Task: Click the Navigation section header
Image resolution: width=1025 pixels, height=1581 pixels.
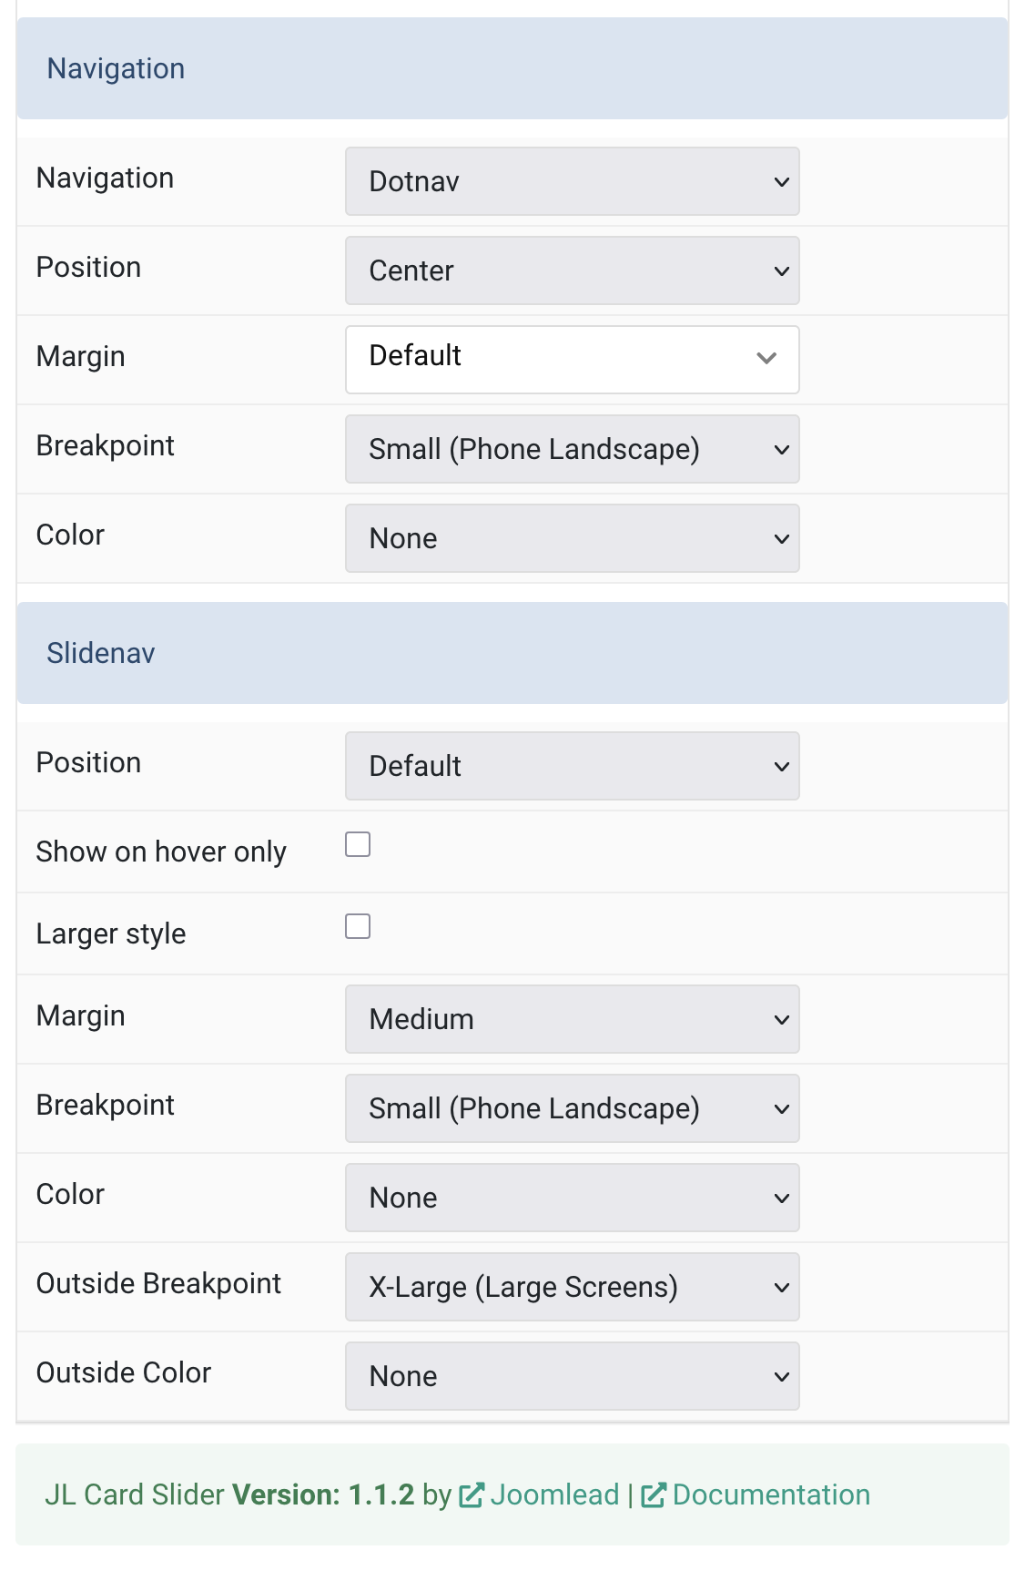Action: [x=512, y=68]
